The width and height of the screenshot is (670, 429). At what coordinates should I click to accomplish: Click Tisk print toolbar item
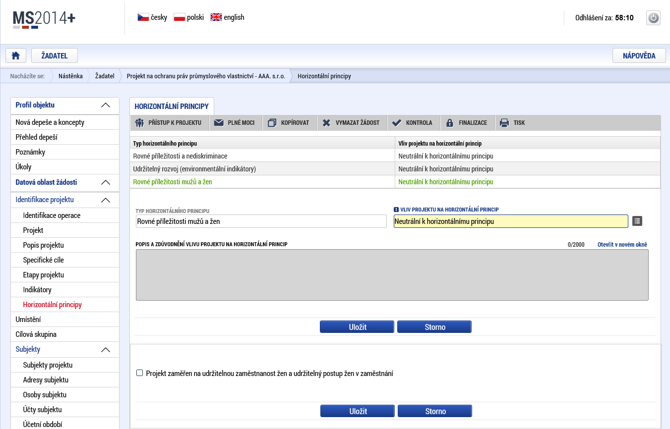coord(513,123)
